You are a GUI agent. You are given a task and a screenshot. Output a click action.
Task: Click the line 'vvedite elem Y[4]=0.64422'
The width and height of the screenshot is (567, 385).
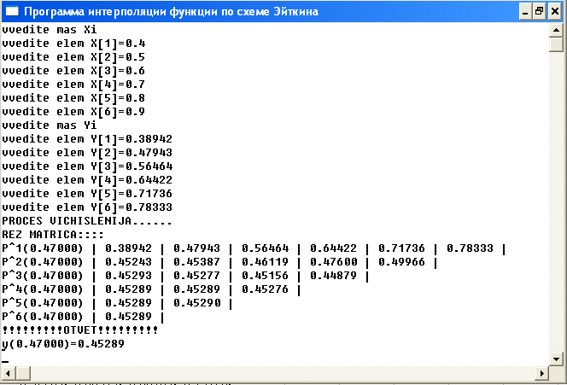point(87,180)
